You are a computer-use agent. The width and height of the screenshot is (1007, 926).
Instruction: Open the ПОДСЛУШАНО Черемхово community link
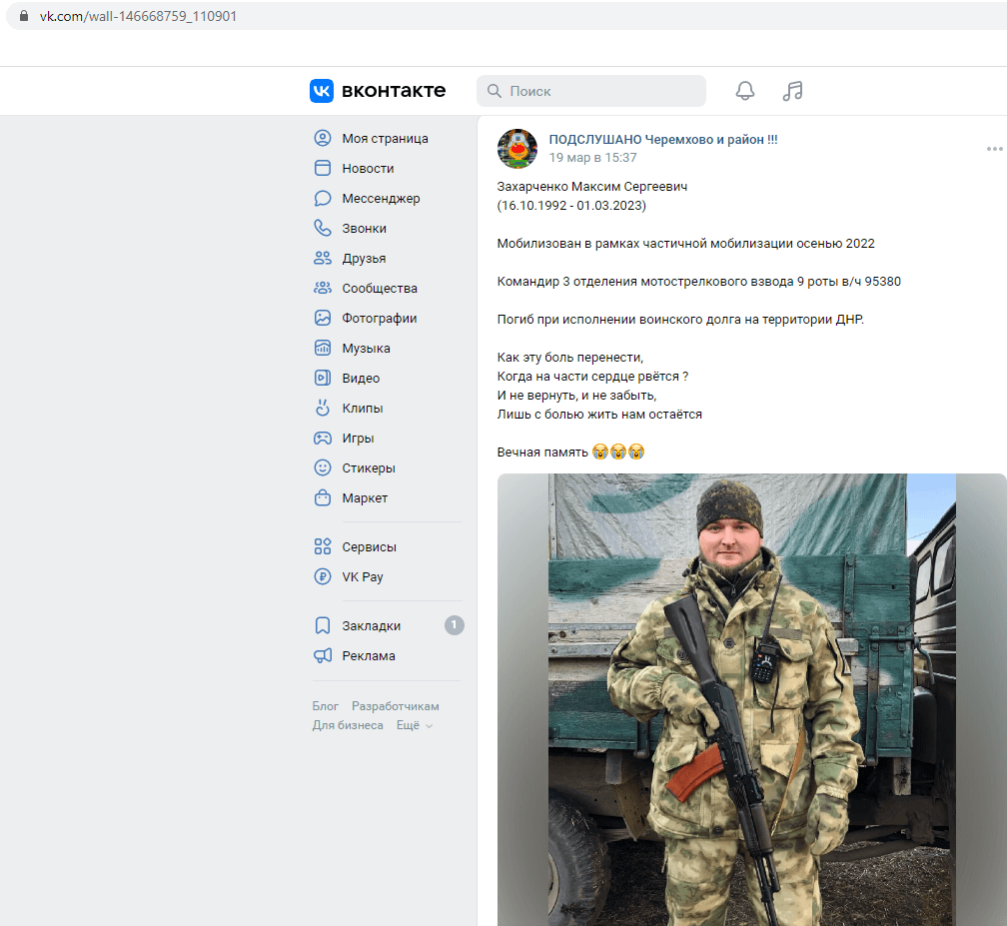click(x=662, y=140)
